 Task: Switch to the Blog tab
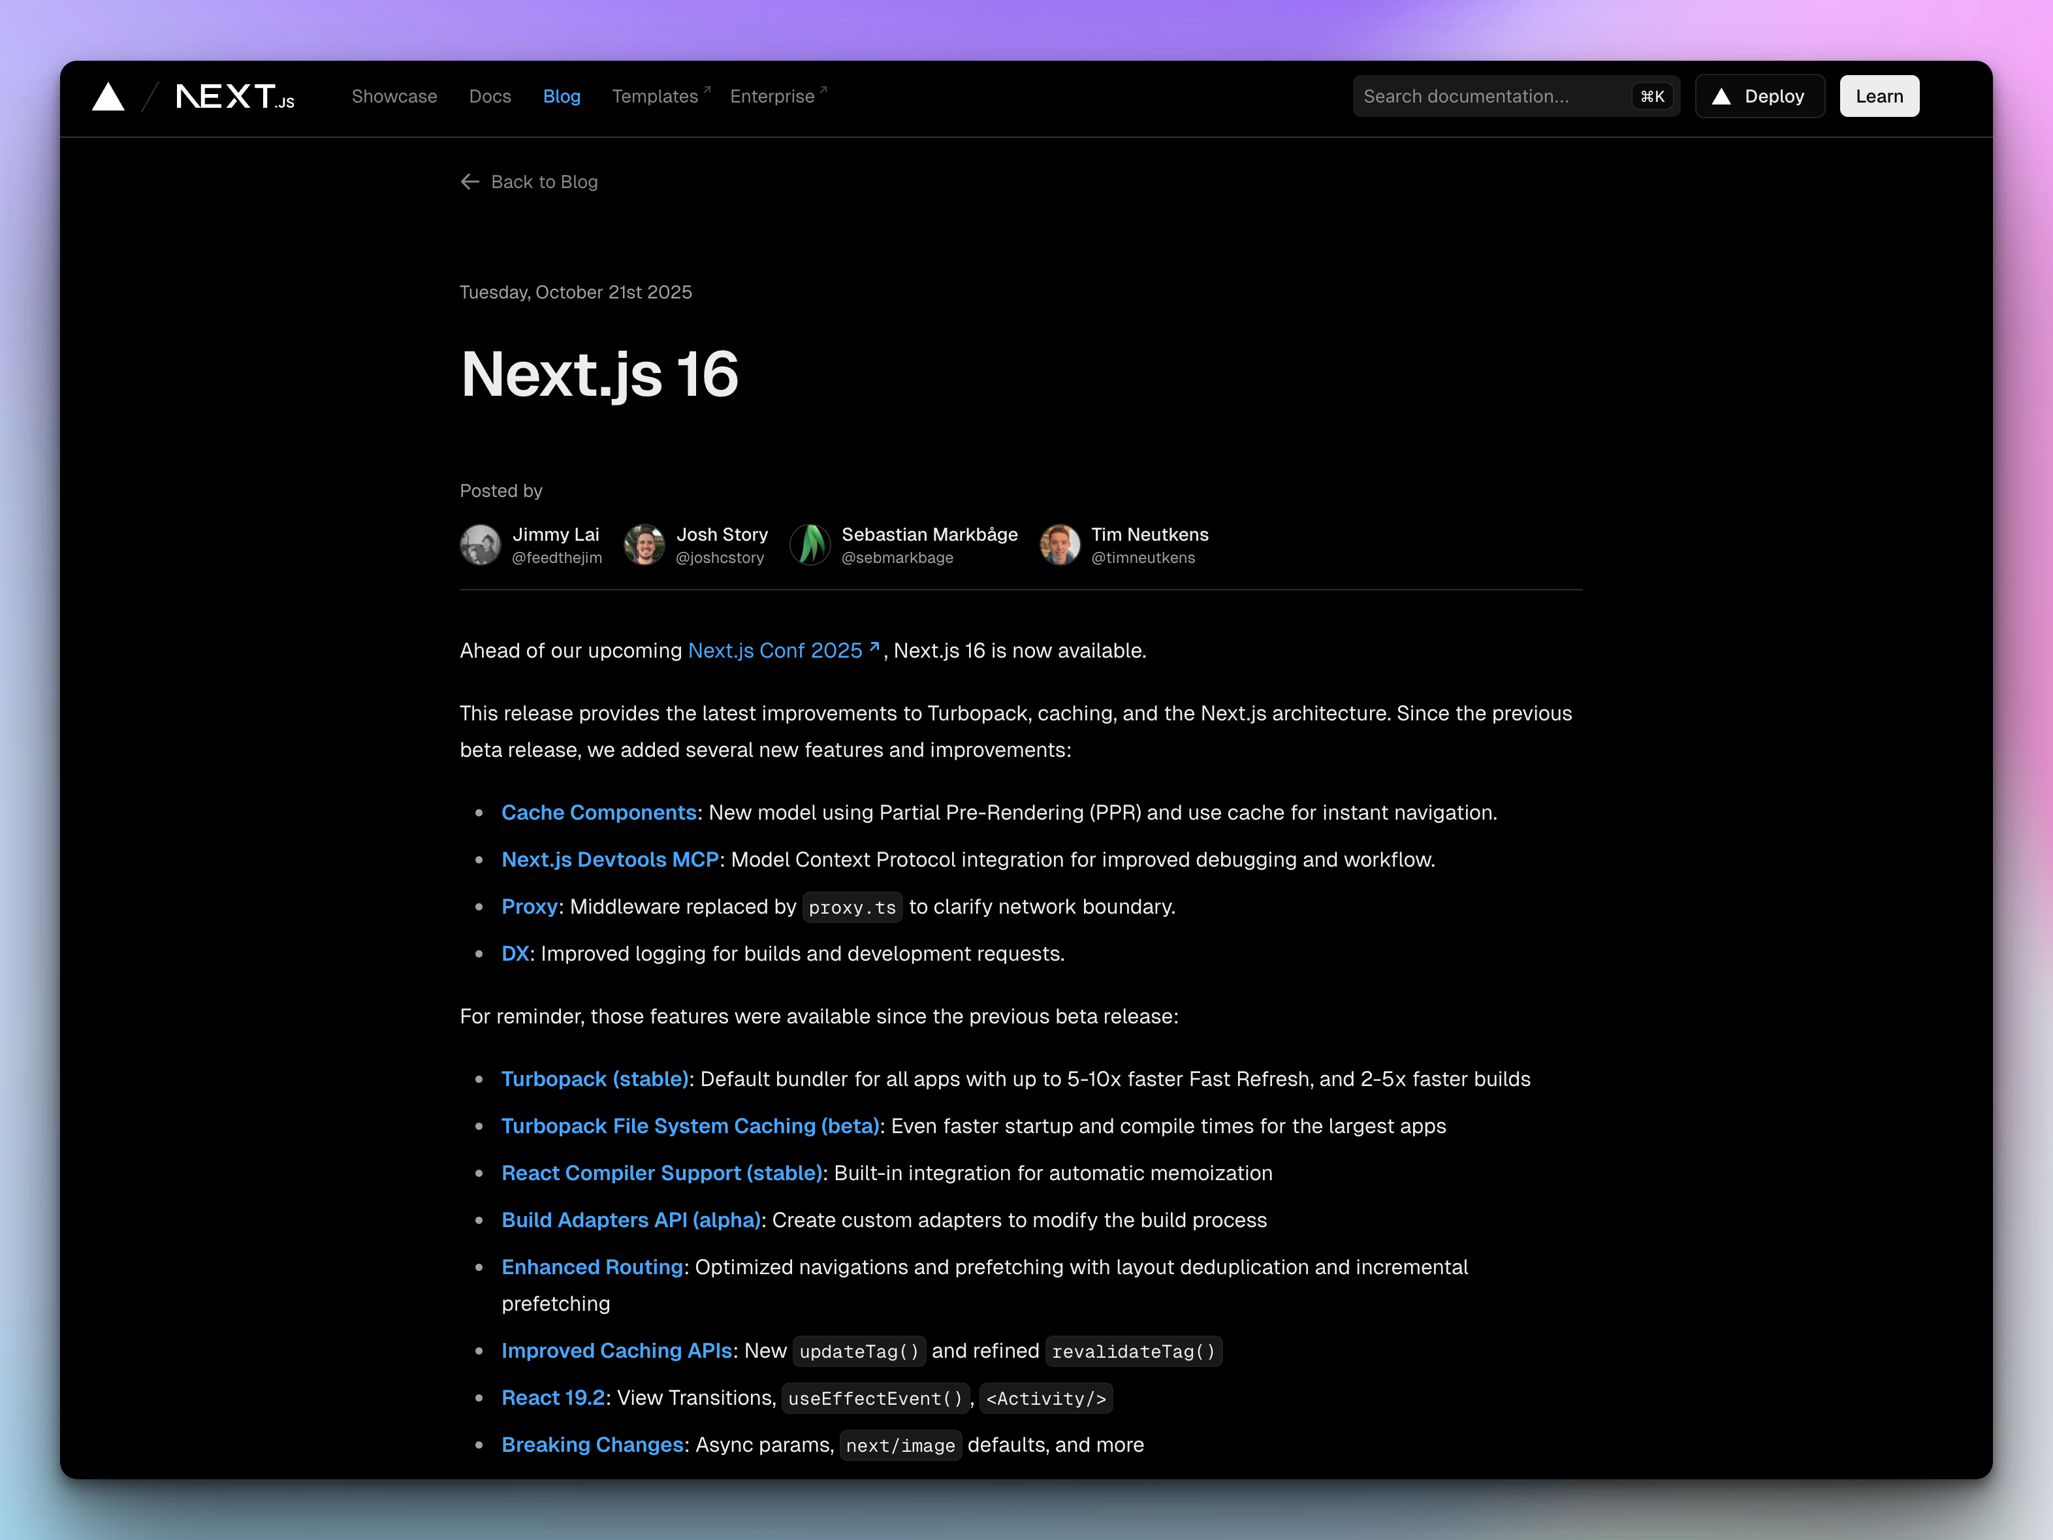click(562, 95)
